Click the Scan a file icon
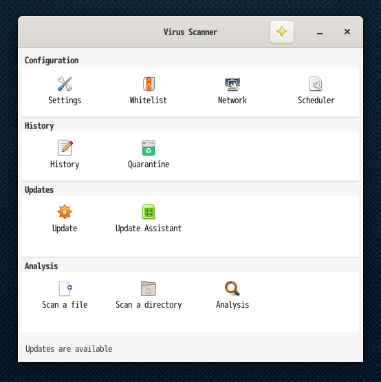The width and height of the screenshot is (381, 382). [65, 288]
